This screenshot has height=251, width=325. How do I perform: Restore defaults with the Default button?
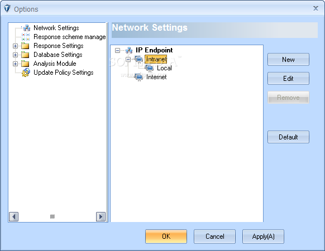pyautogui.click(x=288, y=137)
